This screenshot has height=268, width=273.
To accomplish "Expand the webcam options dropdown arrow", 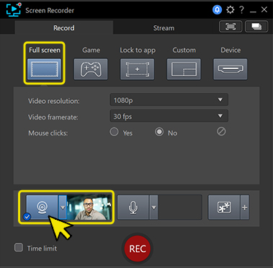I will tap(63, 207).
